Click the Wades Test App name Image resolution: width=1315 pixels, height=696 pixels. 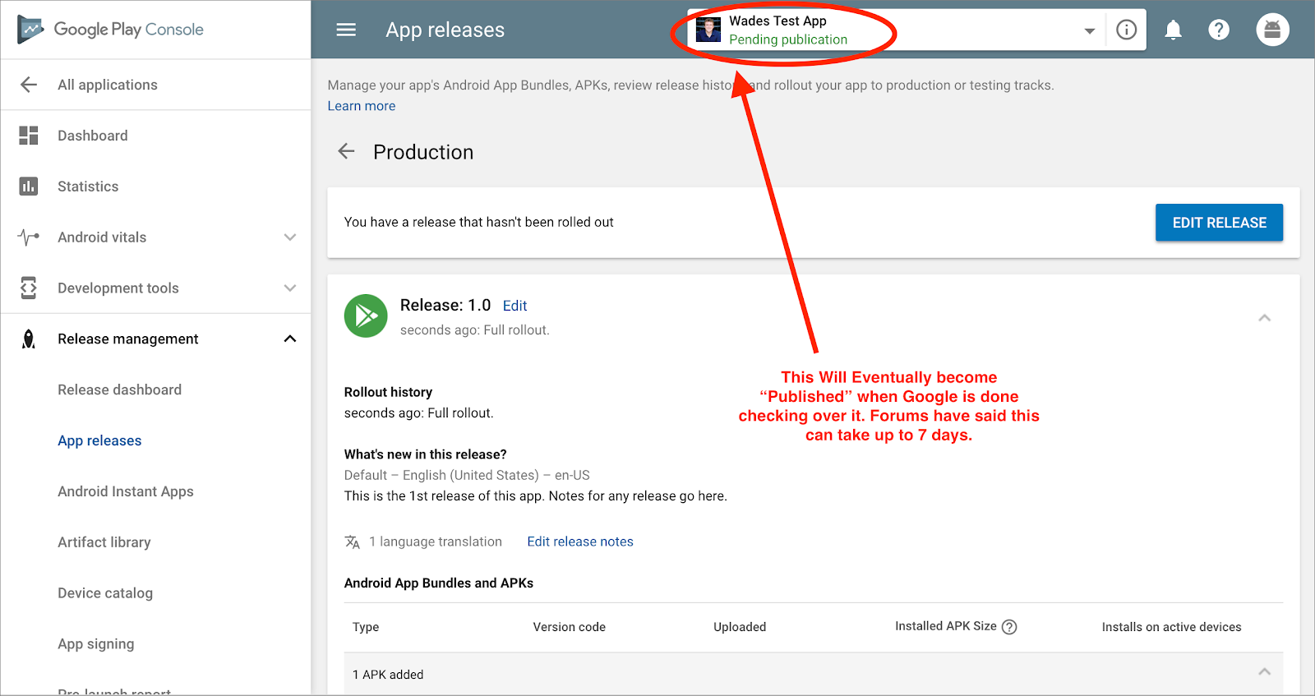click(x=778, y=21)
